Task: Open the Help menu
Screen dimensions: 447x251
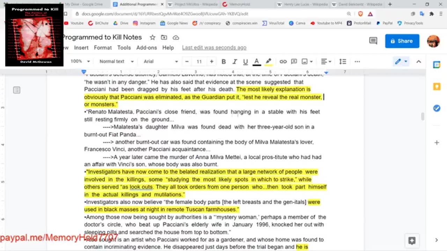Action: click(168, 48)
